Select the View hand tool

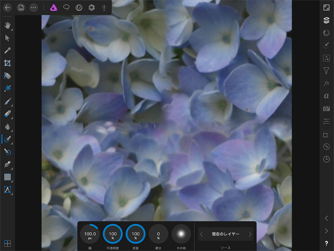click(8, 25)
